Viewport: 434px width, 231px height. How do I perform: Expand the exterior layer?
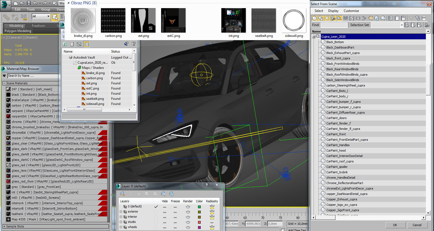tap(121, 212)
